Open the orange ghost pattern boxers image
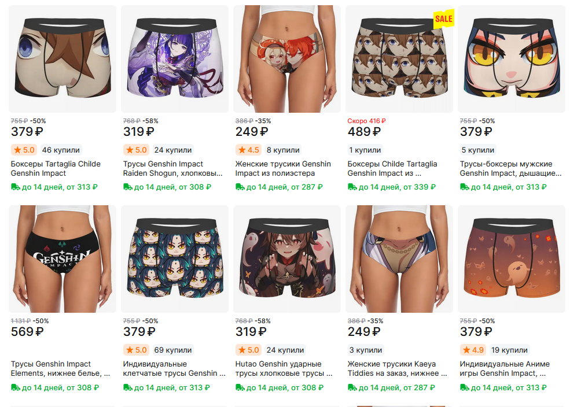581x407 pixels. click(x=512, y=259)
